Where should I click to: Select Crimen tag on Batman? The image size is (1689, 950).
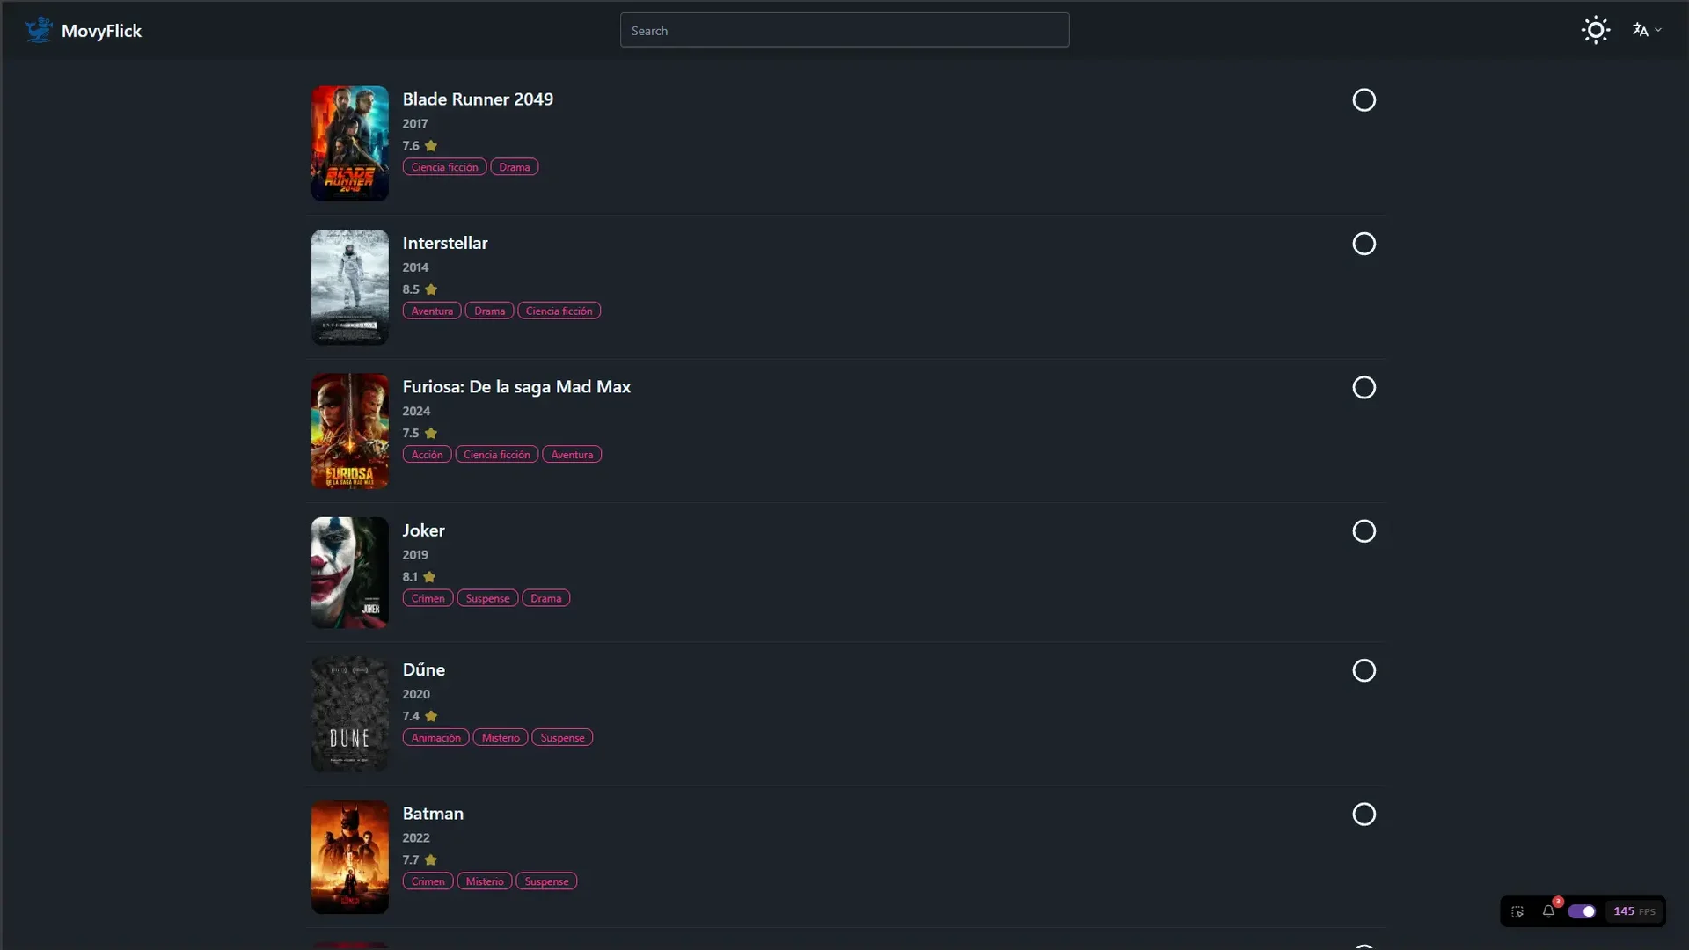tap(428, 881)
